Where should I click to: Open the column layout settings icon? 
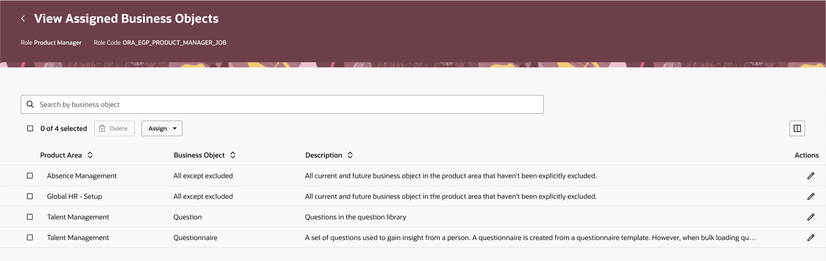[x=797, y=129]
